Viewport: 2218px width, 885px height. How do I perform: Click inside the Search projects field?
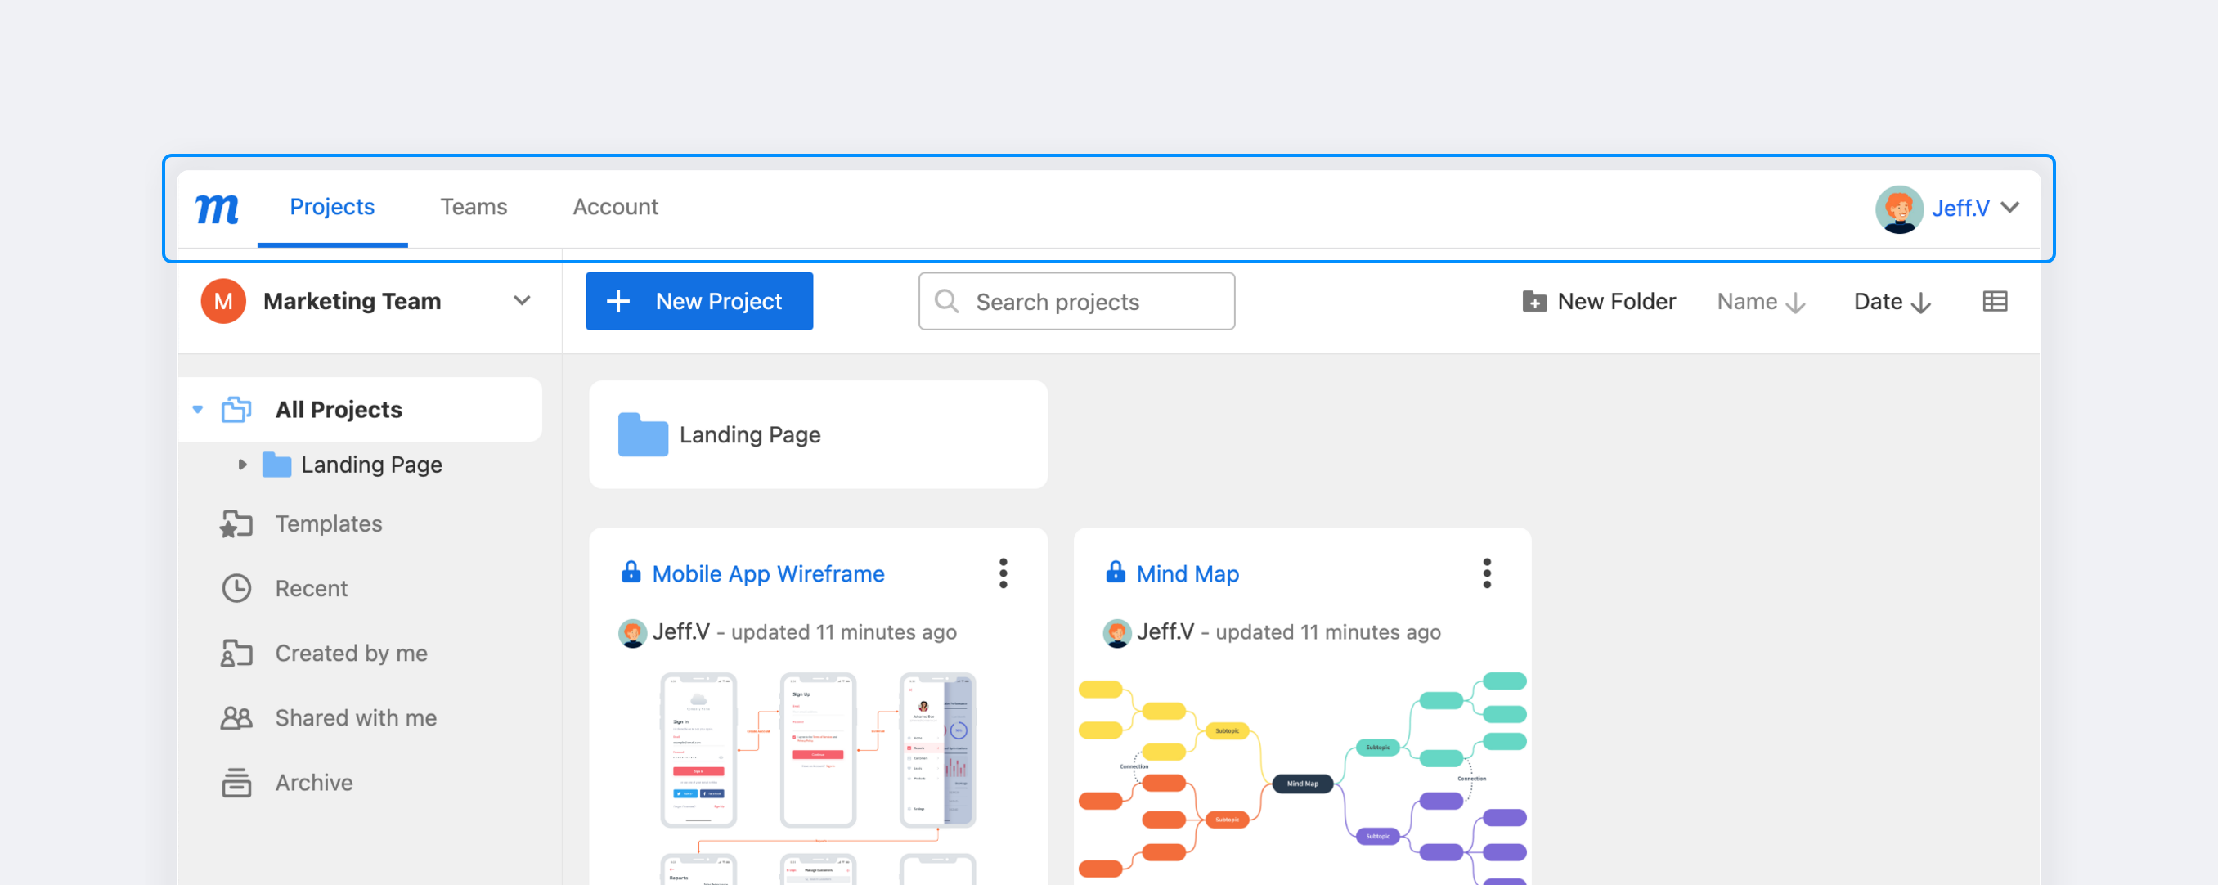(x=1075, y=300)
